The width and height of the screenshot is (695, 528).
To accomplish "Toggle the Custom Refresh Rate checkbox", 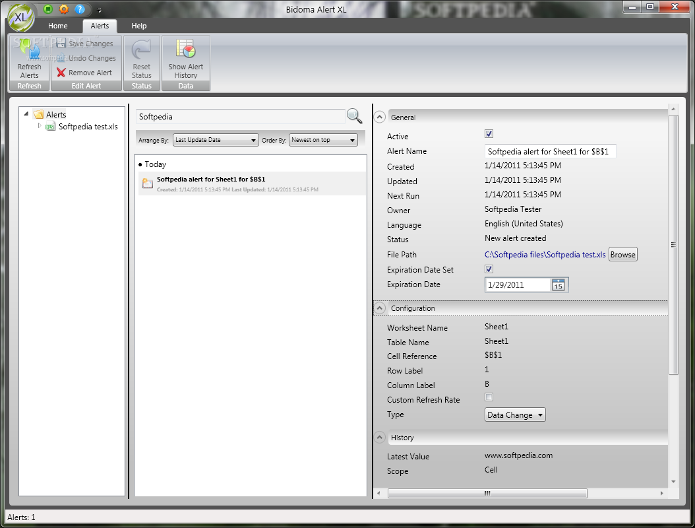I will coord(489,397).
